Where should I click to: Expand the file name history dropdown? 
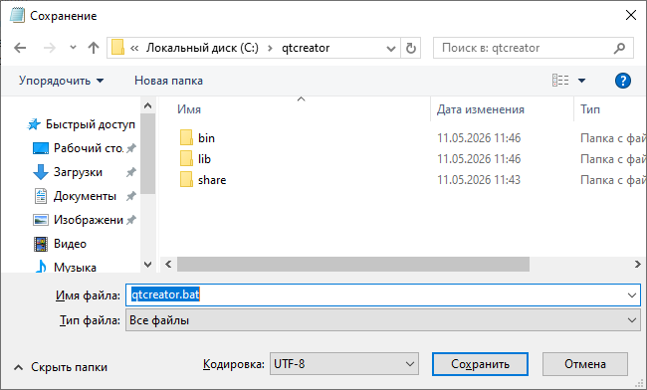(x=632, y=295)
